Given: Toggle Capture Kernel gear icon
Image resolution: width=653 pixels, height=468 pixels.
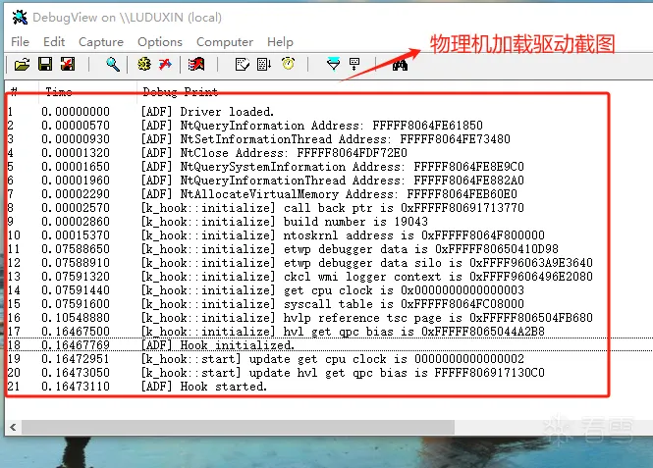Looking at the screenshot, I should 144,64.
